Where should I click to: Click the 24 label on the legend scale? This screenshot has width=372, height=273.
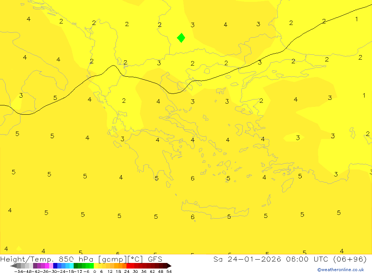pyautogui.click(x=127, y=272)
